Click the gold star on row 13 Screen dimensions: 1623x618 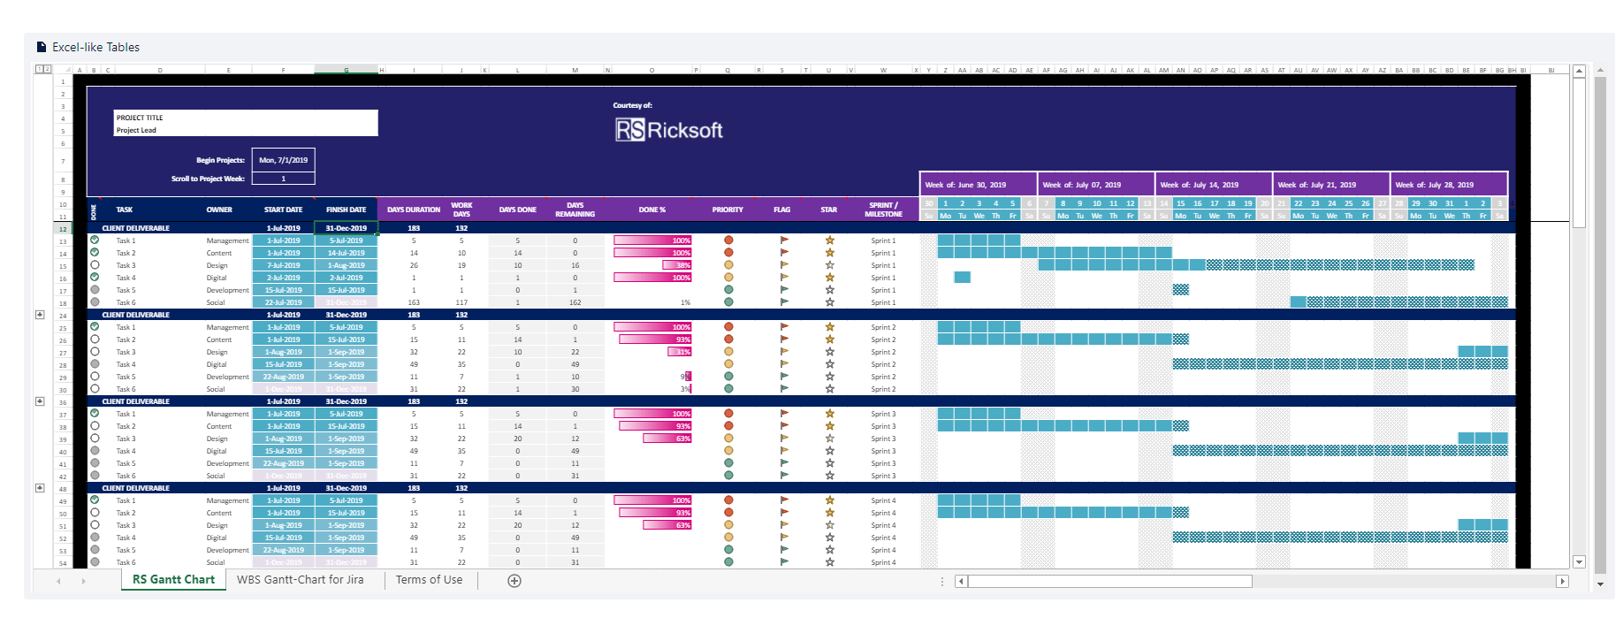pos(830,240)
